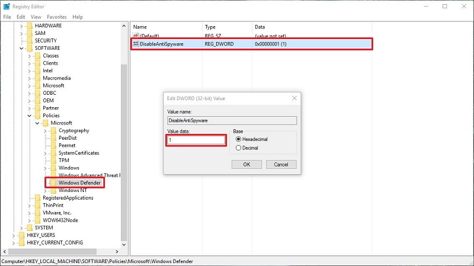The image size is (474, 266).
Task: Click the Name column header
Action: click(x=140, y=27)
